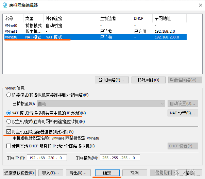Click the 导出(X)... button

[78, 173]
